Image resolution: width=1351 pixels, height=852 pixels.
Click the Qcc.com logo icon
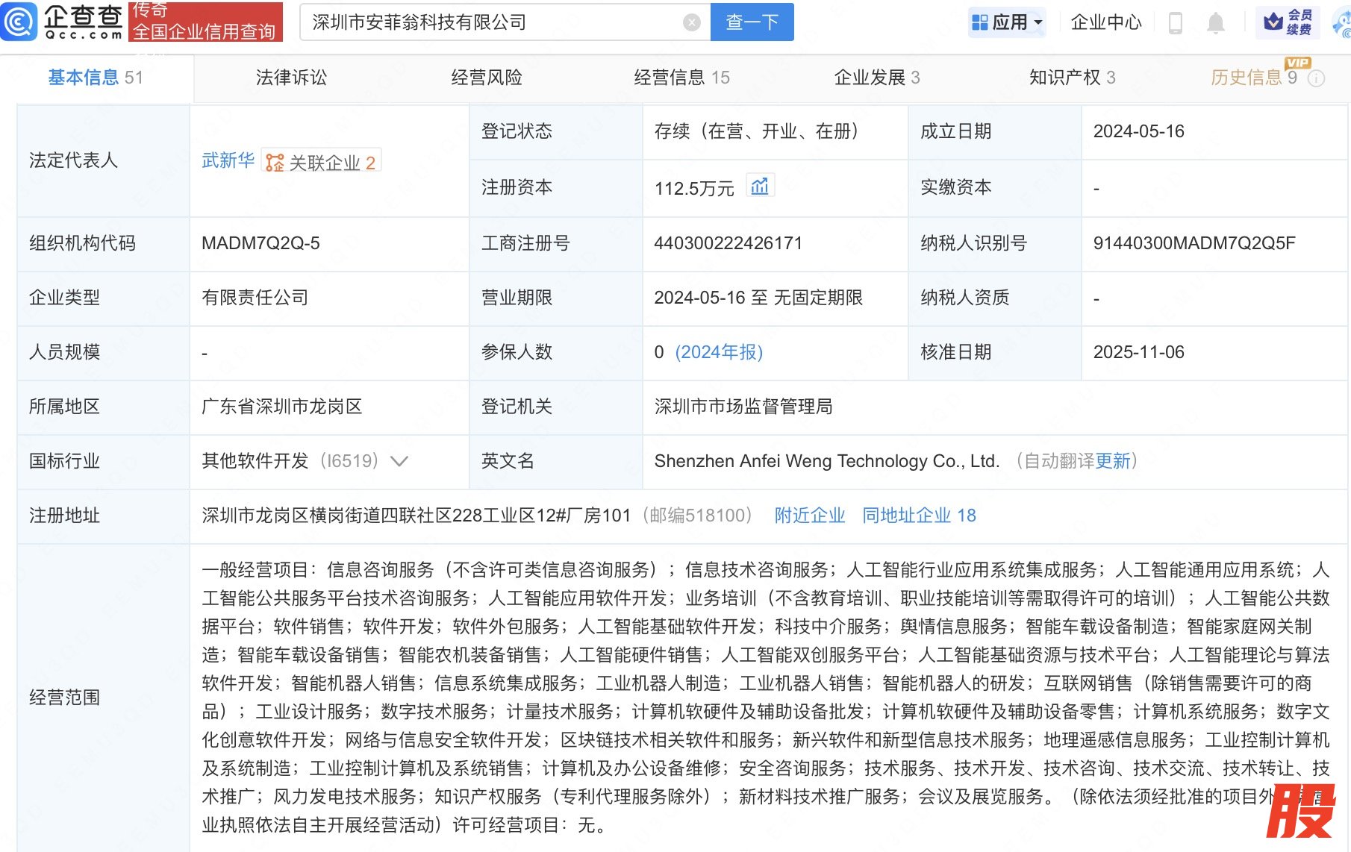(x=19, y=22)
